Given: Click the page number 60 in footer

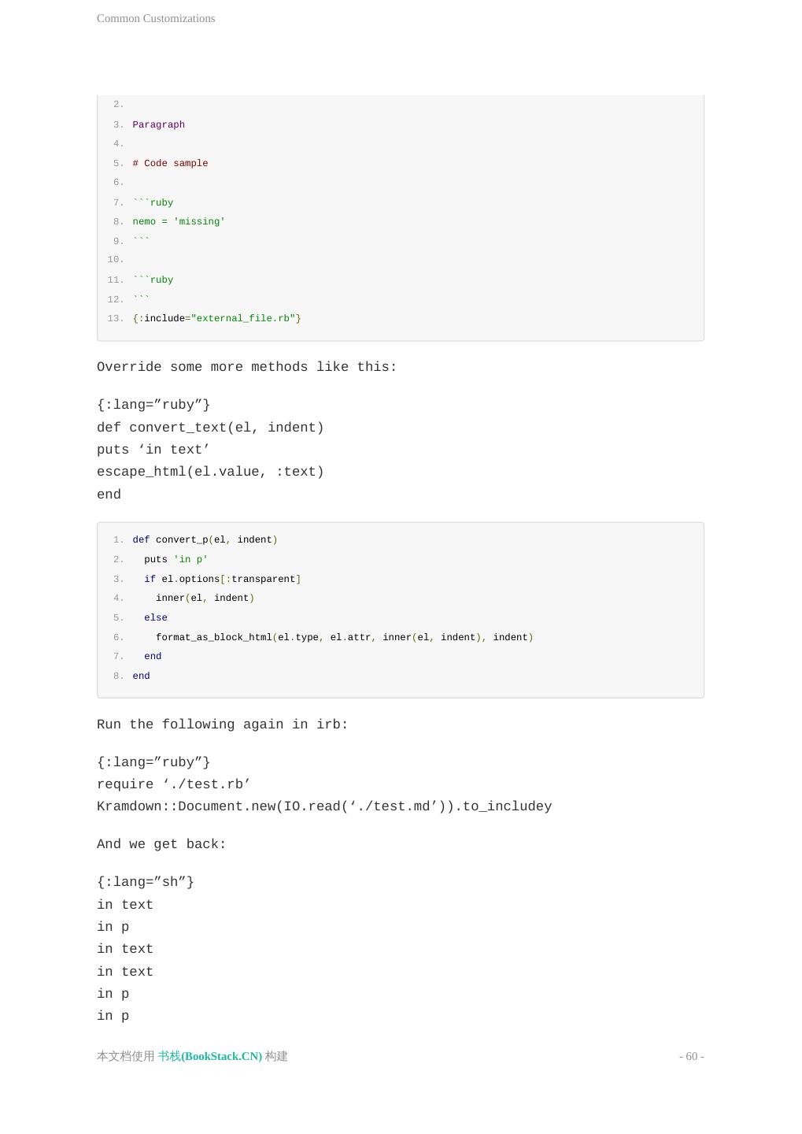Looking at the screenshot, I should coord(691,1056).
